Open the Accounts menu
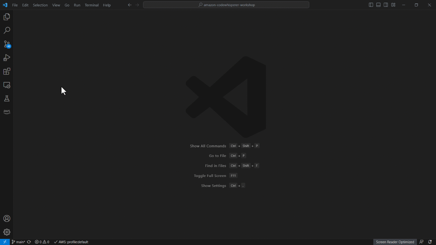The height and width of the screenshot is (245, 436). [7, 218]
